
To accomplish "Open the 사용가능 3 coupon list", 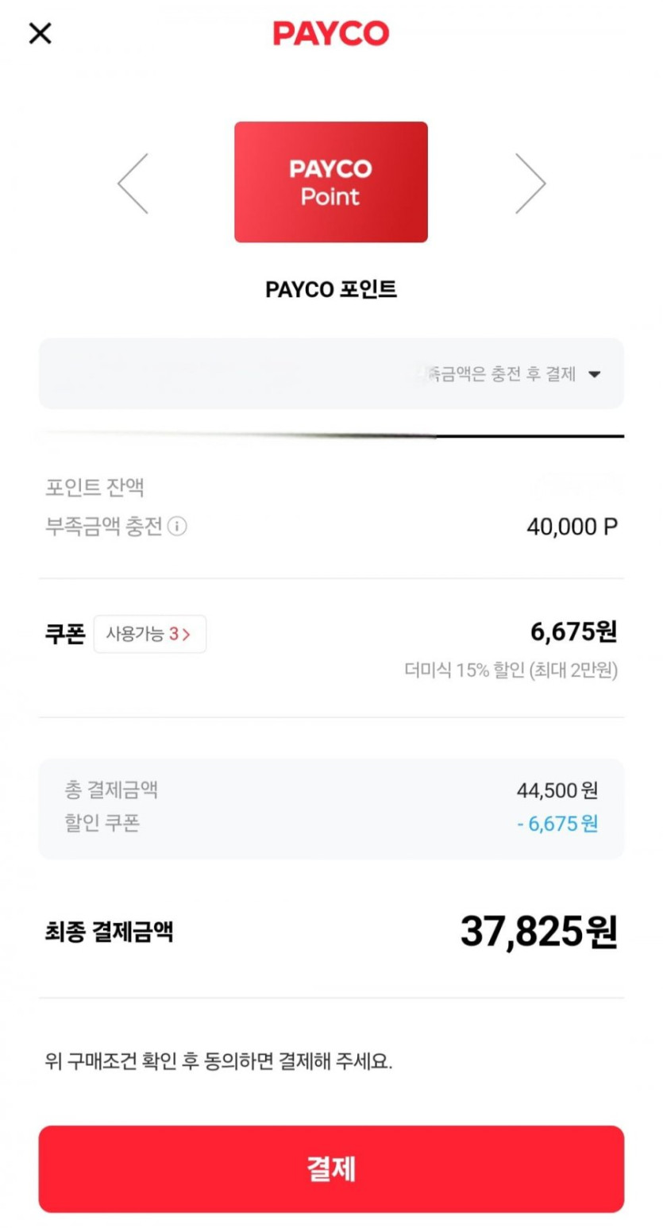I will [149, 634].
